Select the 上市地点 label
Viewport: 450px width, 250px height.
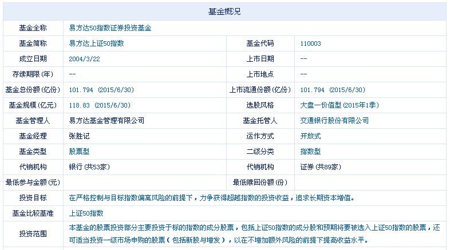260,74
